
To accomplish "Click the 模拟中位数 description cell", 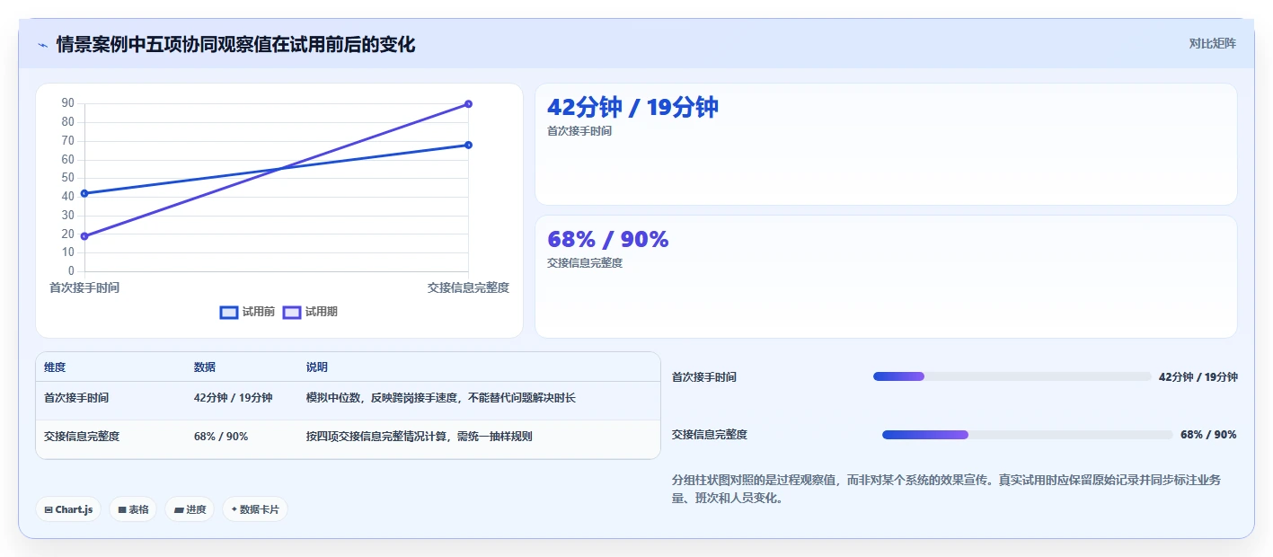I will (441, 397).
